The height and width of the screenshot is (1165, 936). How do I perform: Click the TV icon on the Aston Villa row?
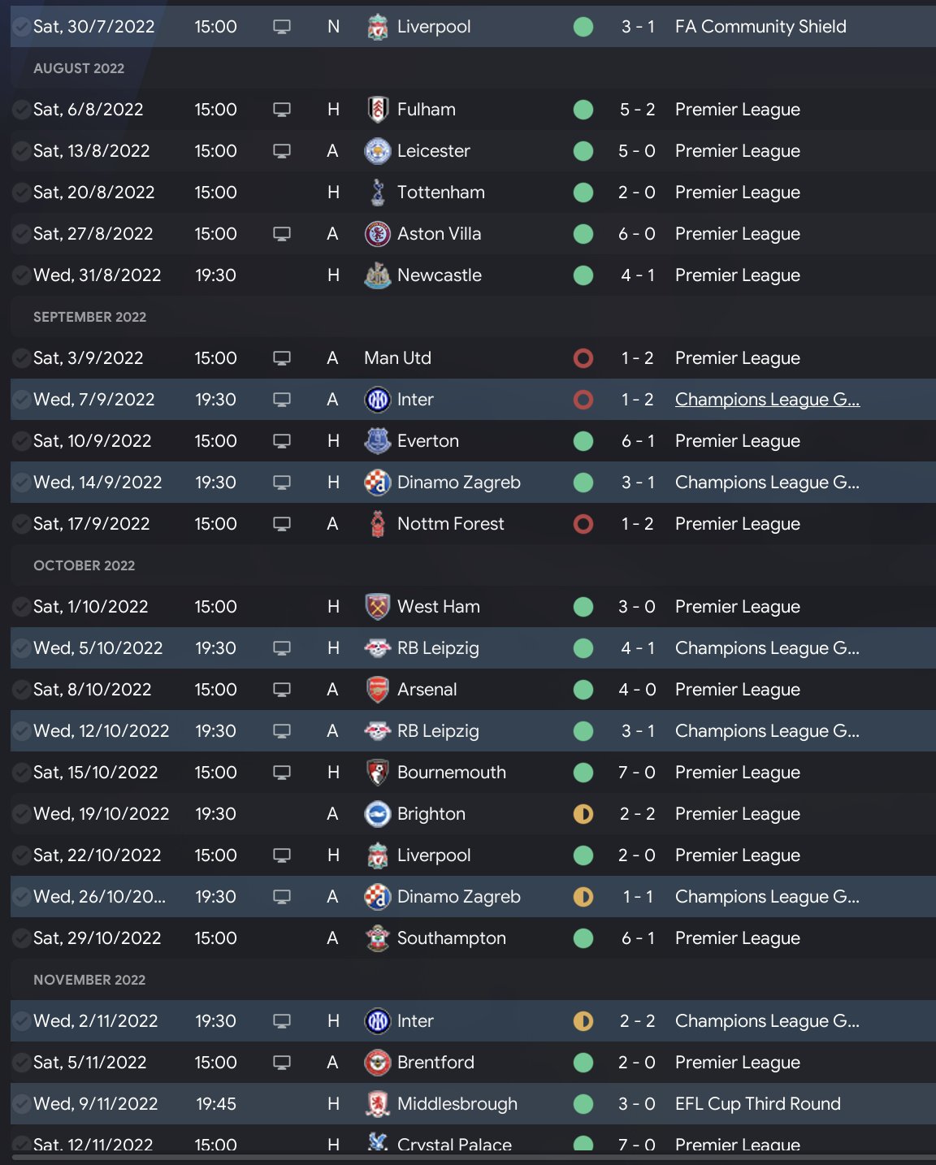tap(282, 234)
